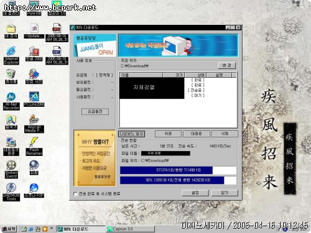Select the row with [전송중] status
The image size is (311, 233).
[178, 90]
